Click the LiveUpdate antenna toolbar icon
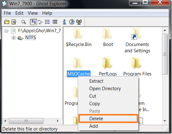172x134 pixels. [79, 22]
